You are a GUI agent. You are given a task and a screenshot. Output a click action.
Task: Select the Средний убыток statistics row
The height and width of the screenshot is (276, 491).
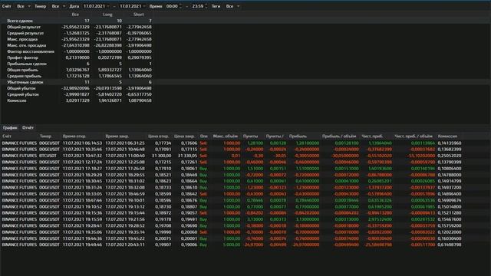click(77, 94)
